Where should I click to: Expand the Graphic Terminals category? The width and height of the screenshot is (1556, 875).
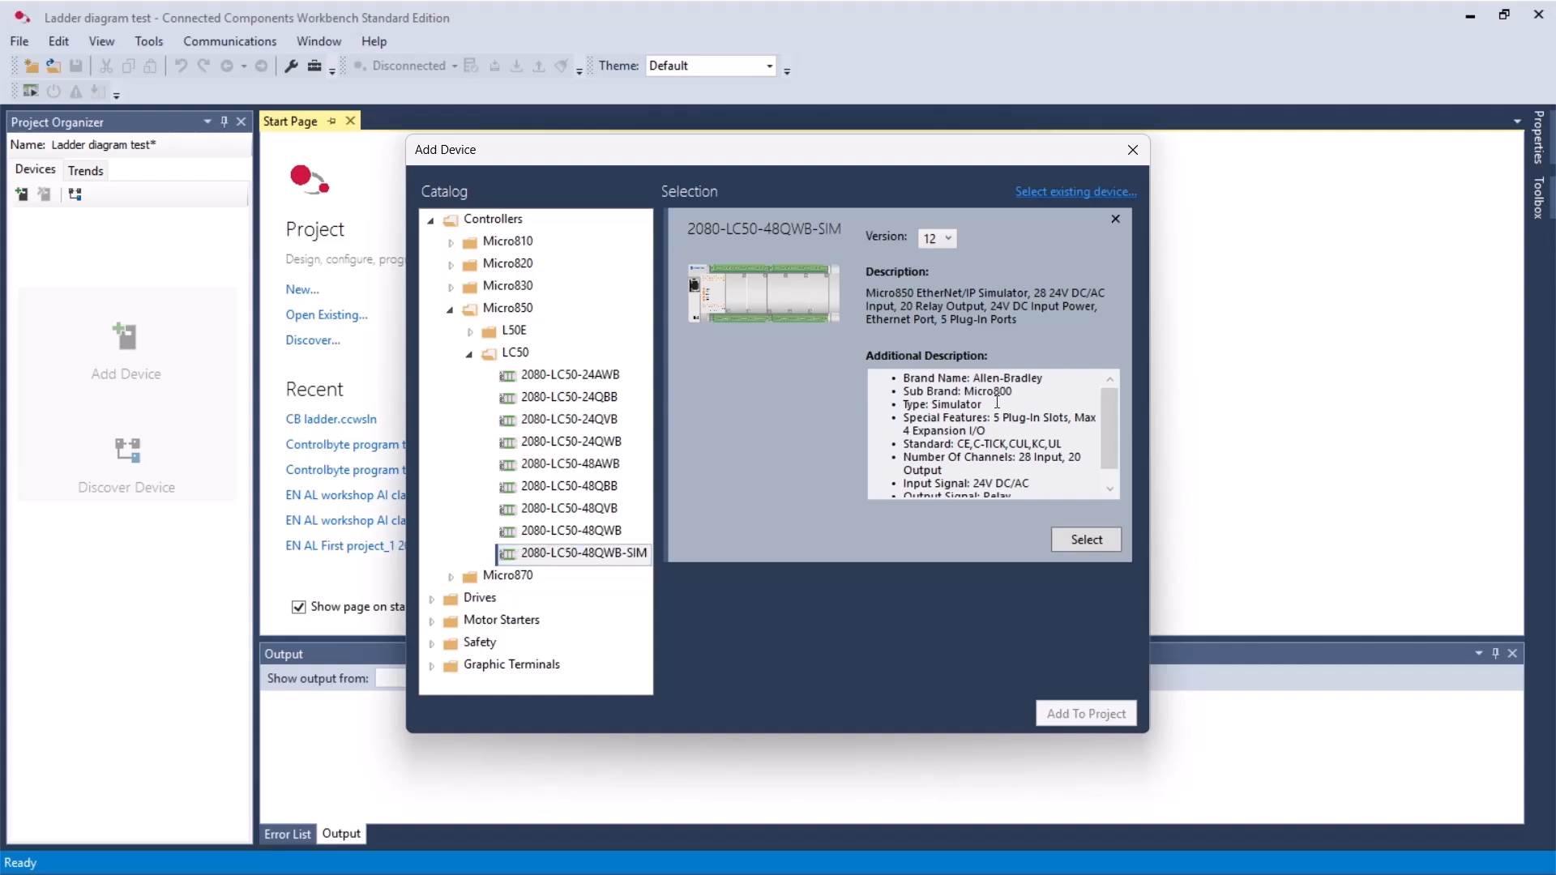431,665
